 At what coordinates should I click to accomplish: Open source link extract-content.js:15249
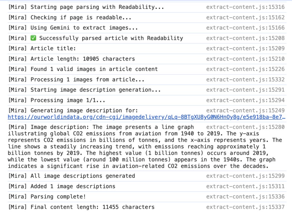click(245, 110)
